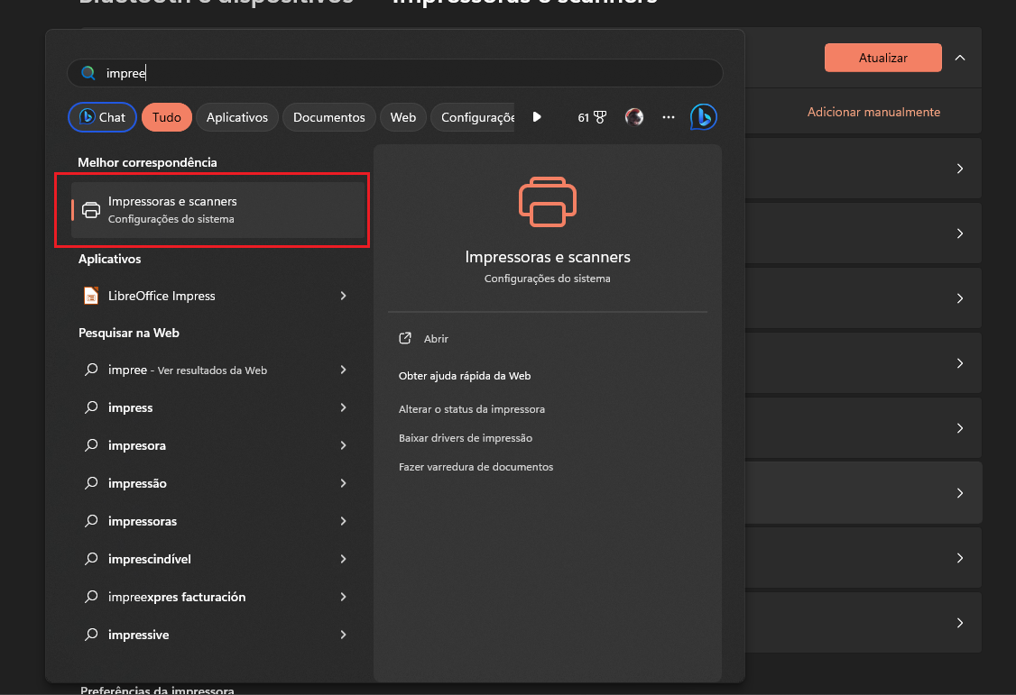The image size is (1016, 695).
Task: Click the LibreOffice Impress app icon
Action: [x=91, y=296]
